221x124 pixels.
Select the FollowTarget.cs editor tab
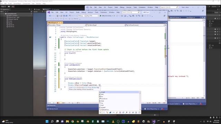click(x=53, y=23)
